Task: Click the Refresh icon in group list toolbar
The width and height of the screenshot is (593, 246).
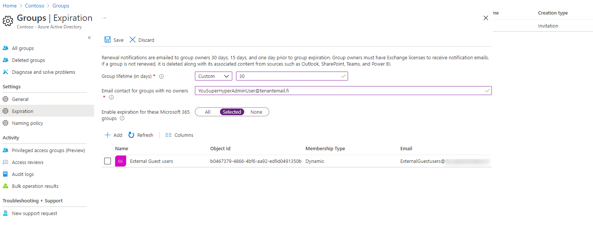Action: [131, 135]
